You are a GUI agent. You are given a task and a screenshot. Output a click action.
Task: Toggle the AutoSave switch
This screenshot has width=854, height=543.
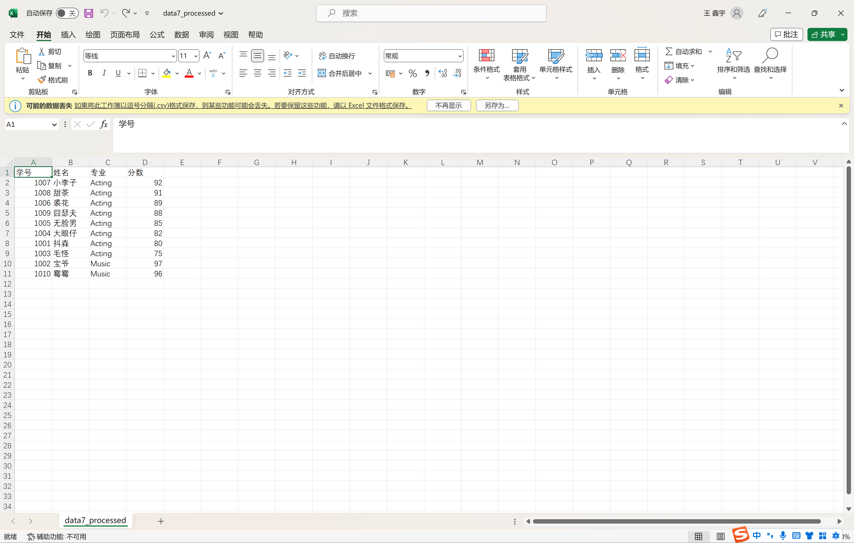point(67,13)
